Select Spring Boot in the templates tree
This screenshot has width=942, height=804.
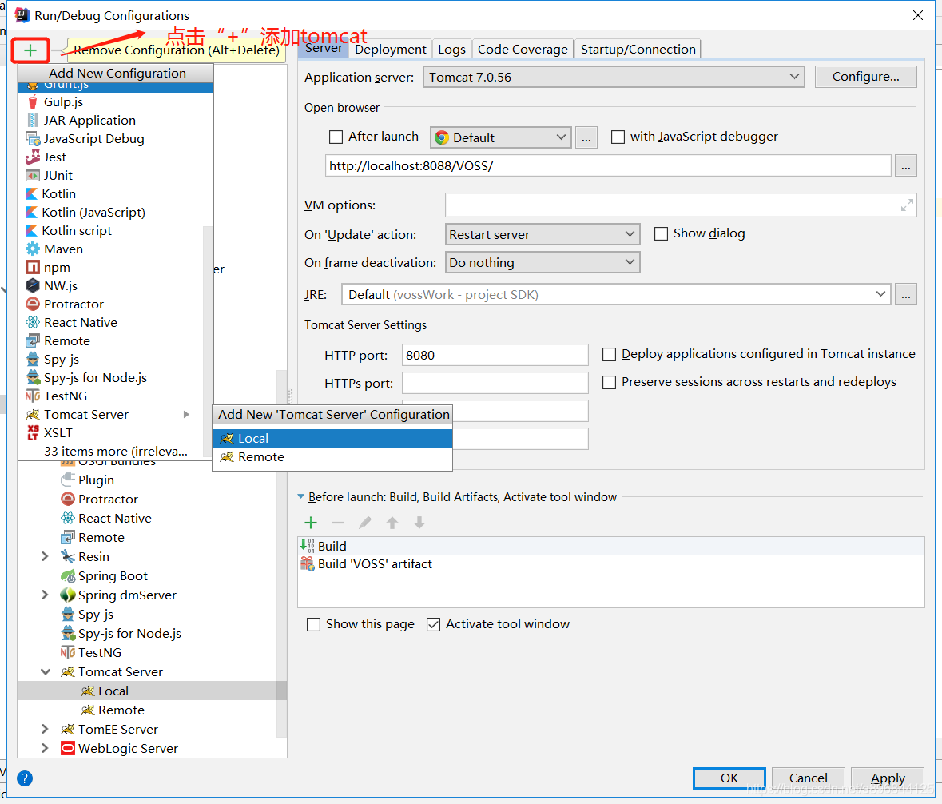pos(113,575)
